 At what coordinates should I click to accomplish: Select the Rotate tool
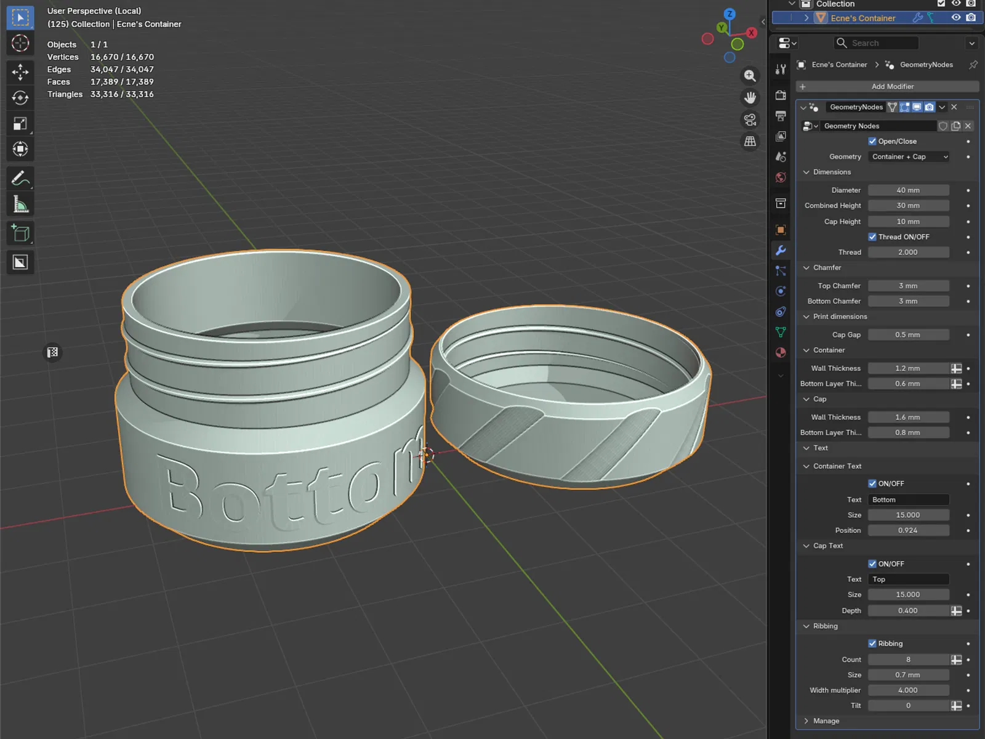click(x=20, y=98)
